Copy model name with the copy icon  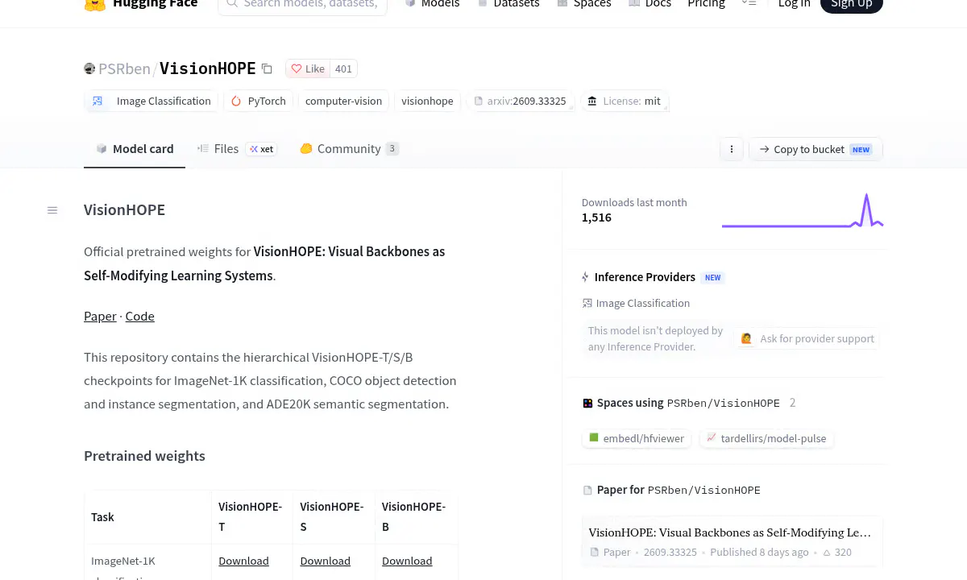[x=267, y=69]
